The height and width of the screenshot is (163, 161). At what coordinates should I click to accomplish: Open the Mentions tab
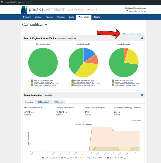click(x=61, y=17)
